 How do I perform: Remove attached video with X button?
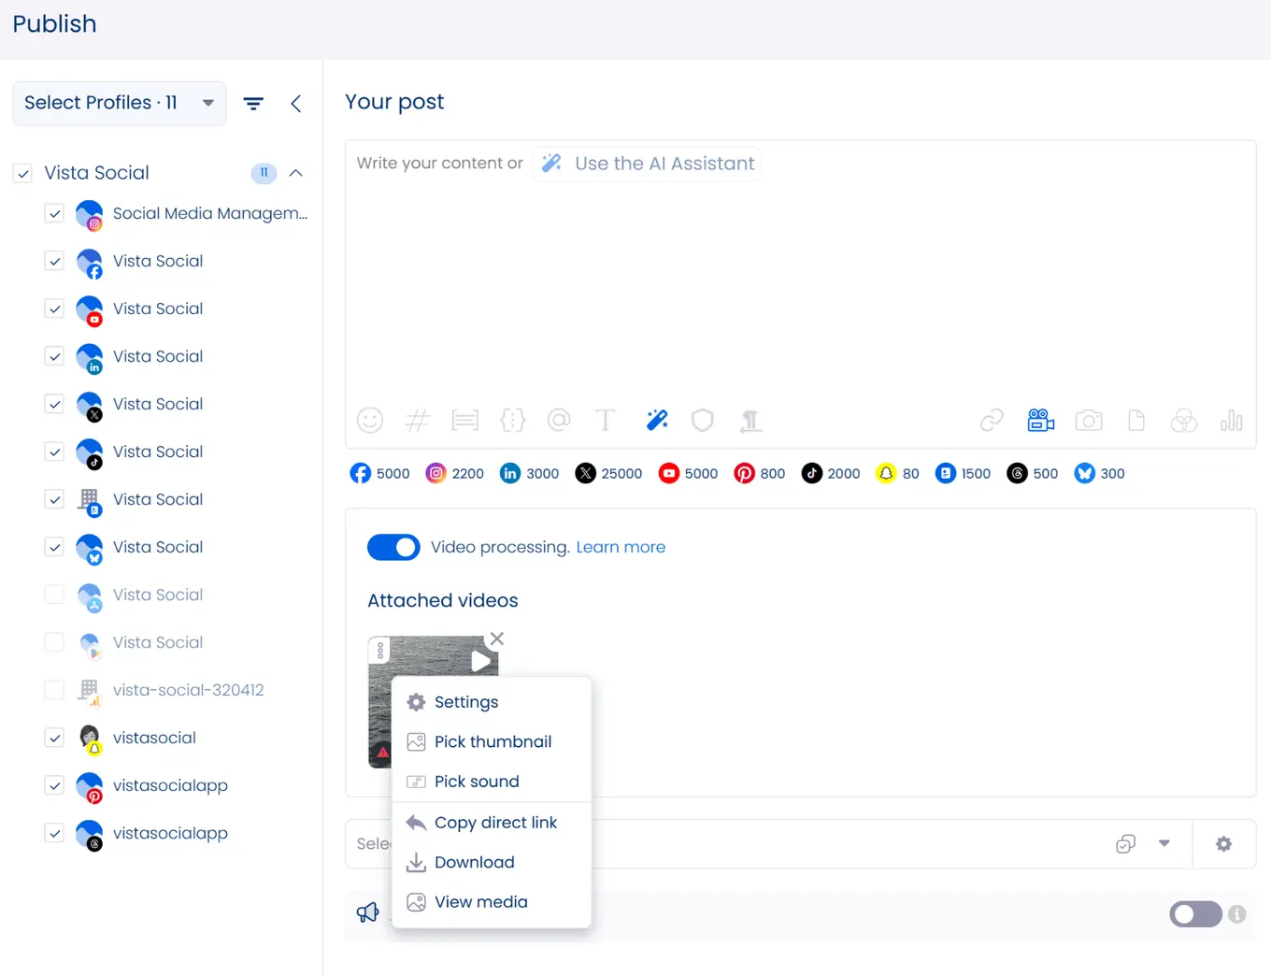pyautogui.click(x=497, y=639)
